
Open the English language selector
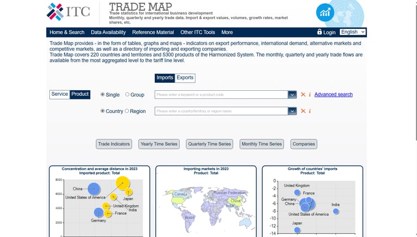[352, 32]
